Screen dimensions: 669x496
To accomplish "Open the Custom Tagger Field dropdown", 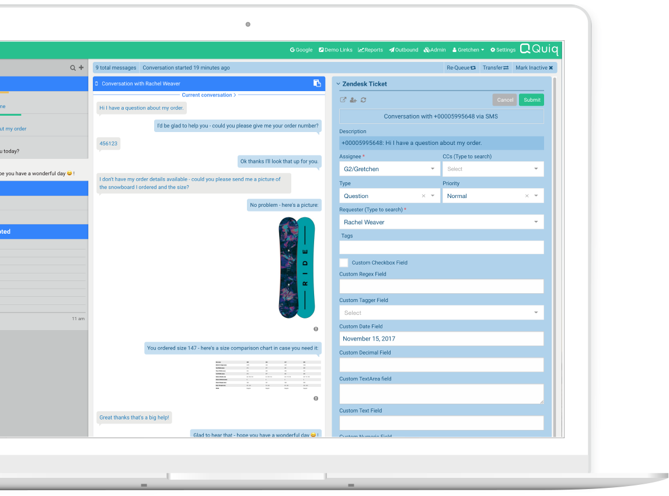I will (x=441, y=313).
